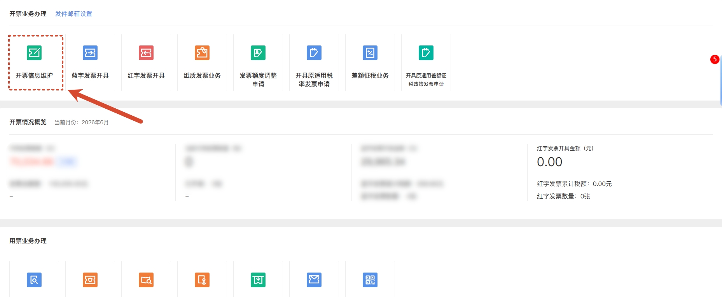The height and width of the screenshot is (297, 722).
Task: Click orange ticket-shield icon under 用票业务办理
Action: [x=90, y=280]
